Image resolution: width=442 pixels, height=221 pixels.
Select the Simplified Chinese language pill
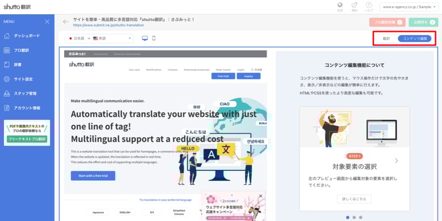(179, 212)
